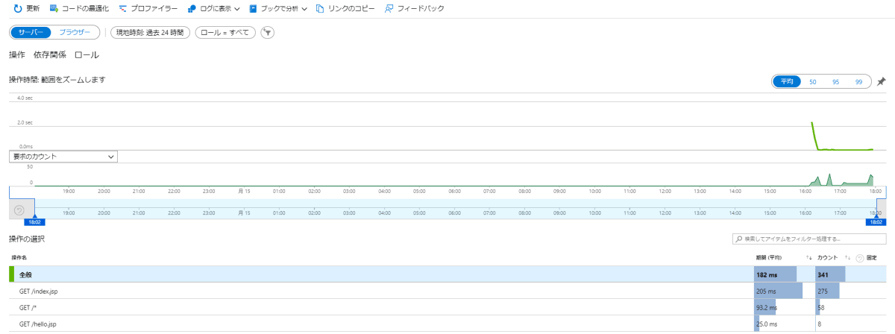Click the リンクのコピー copy icon
Image resolution: width=895 pixels, height=334 pixels.
tap(320, 9)
